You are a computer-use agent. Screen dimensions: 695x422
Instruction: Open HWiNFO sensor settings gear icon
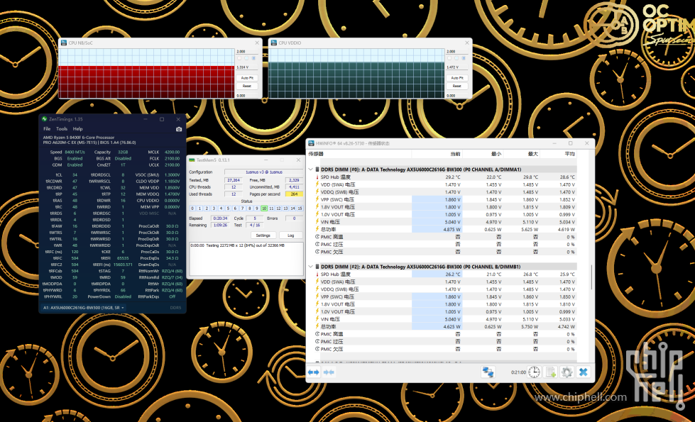point(567,372)
